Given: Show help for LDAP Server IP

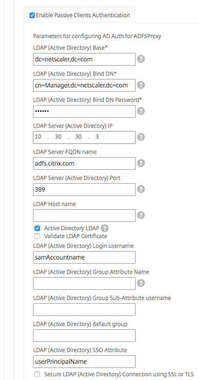Looking at the screenshot, I should coord(141,137).
